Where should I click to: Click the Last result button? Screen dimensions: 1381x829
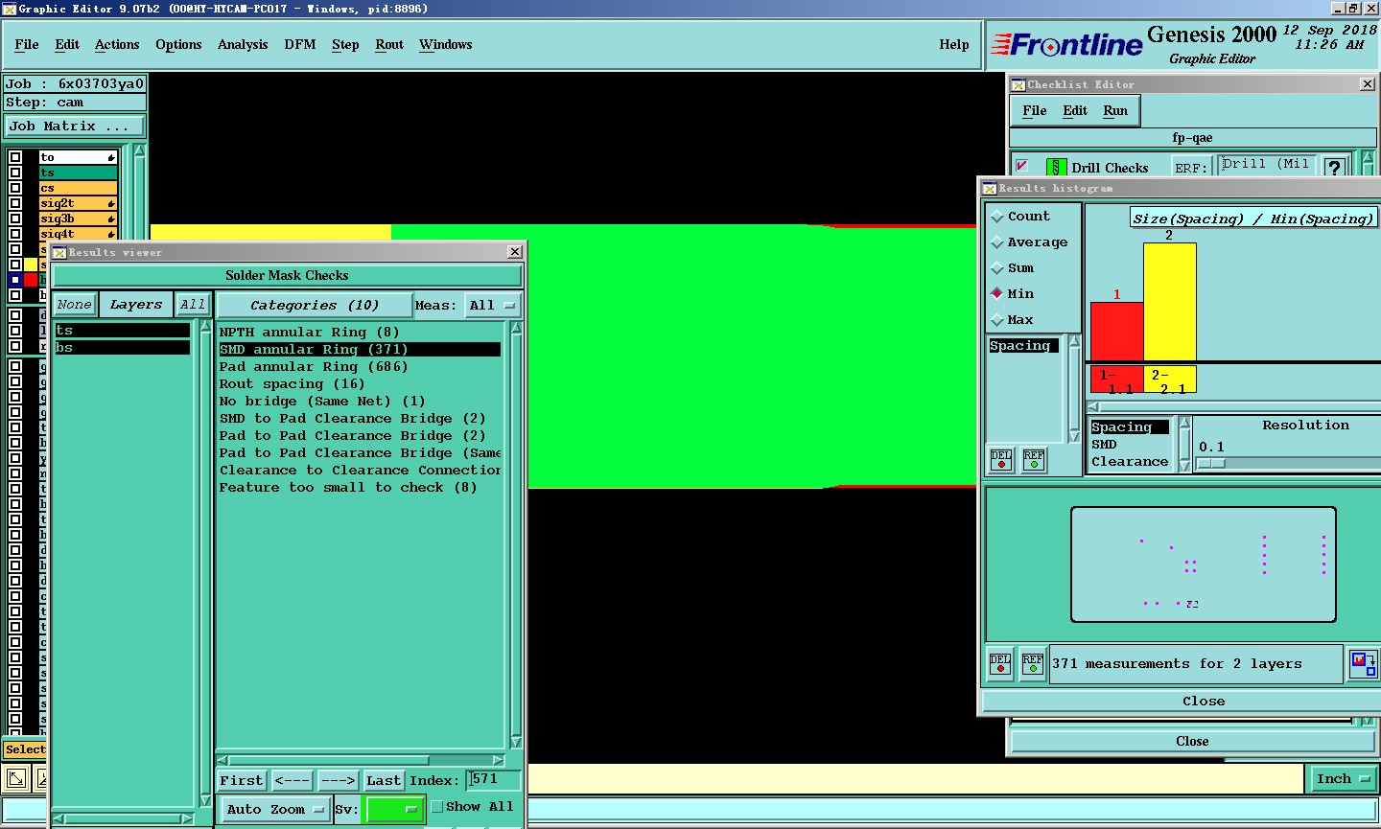[384, 780]
